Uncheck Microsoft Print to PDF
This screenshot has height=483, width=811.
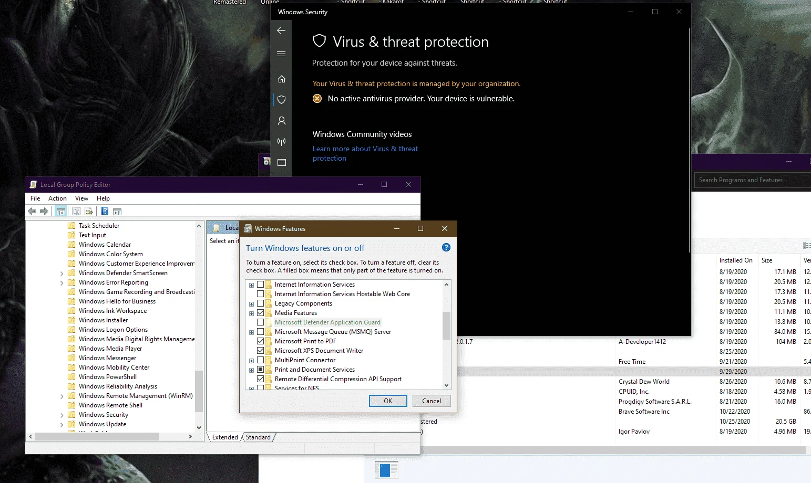pos(260,341)
